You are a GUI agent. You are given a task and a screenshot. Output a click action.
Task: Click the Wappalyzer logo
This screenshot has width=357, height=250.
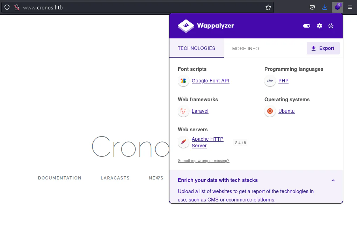point(206,26)
